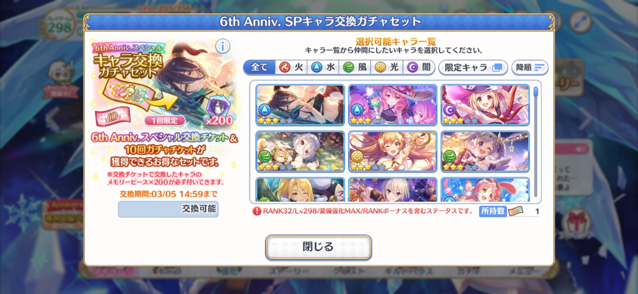Choose the blonde witch-hat dark character card
The width and height of the screenshot is (638, 294).
point(485,105)
